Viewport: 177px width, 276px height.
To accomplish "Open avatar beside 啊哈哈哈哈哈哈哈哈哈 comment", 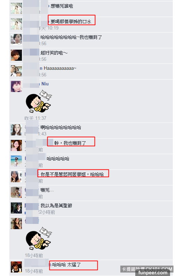I will (x=16, y=130).
